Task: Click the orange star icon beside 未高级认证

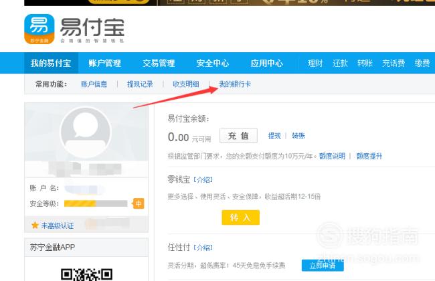Action: [x=35, y=225]
